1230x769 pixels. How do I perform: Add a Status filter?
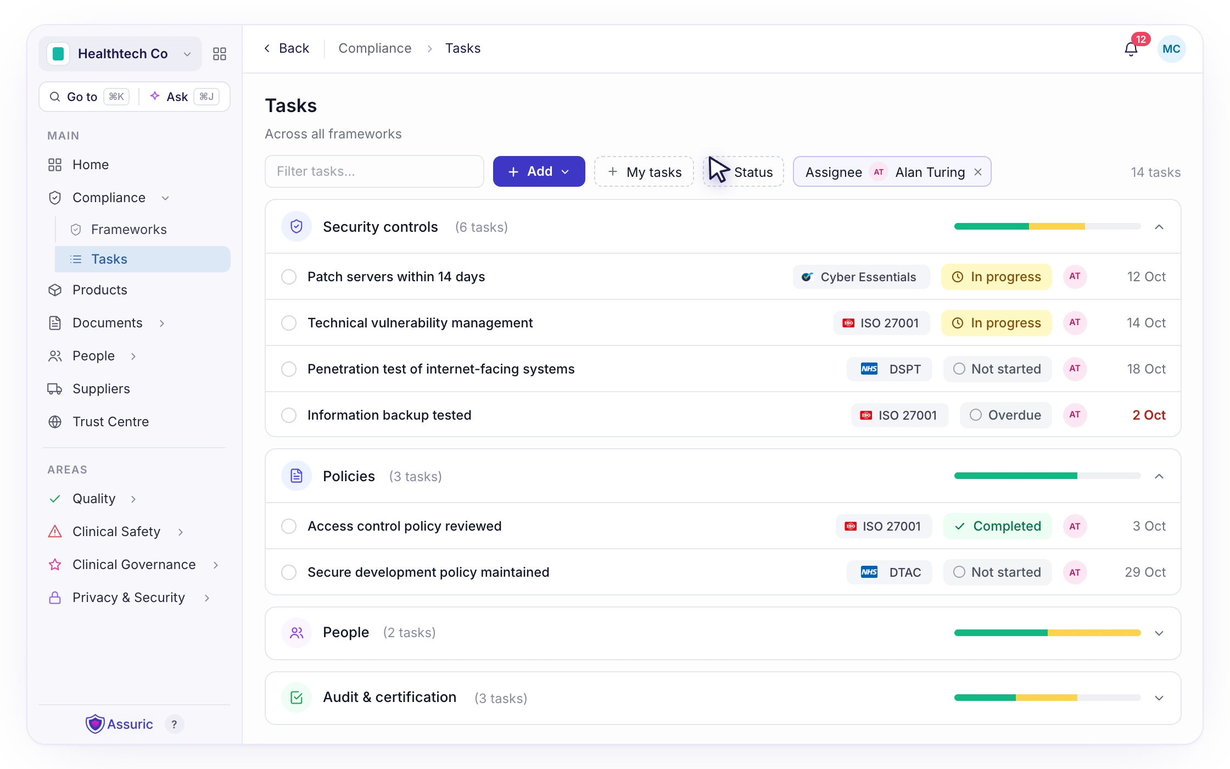click(743, 172)
